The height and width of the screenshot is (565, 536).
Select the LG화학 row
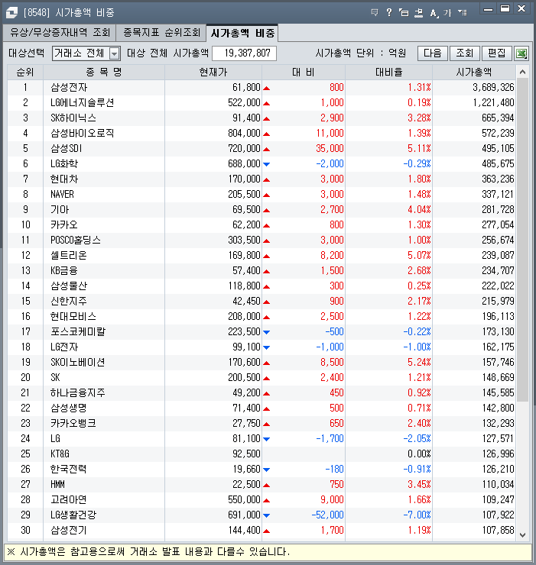262,164
